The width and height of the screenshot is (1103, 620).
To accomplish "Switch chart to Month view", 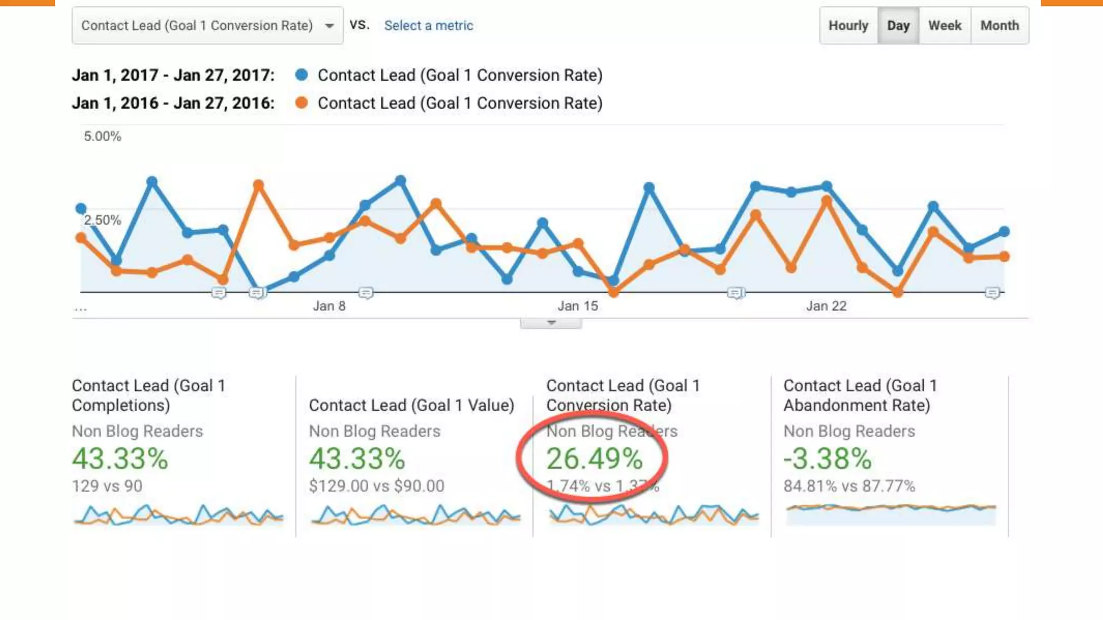I will click(x=1000, y=25).
